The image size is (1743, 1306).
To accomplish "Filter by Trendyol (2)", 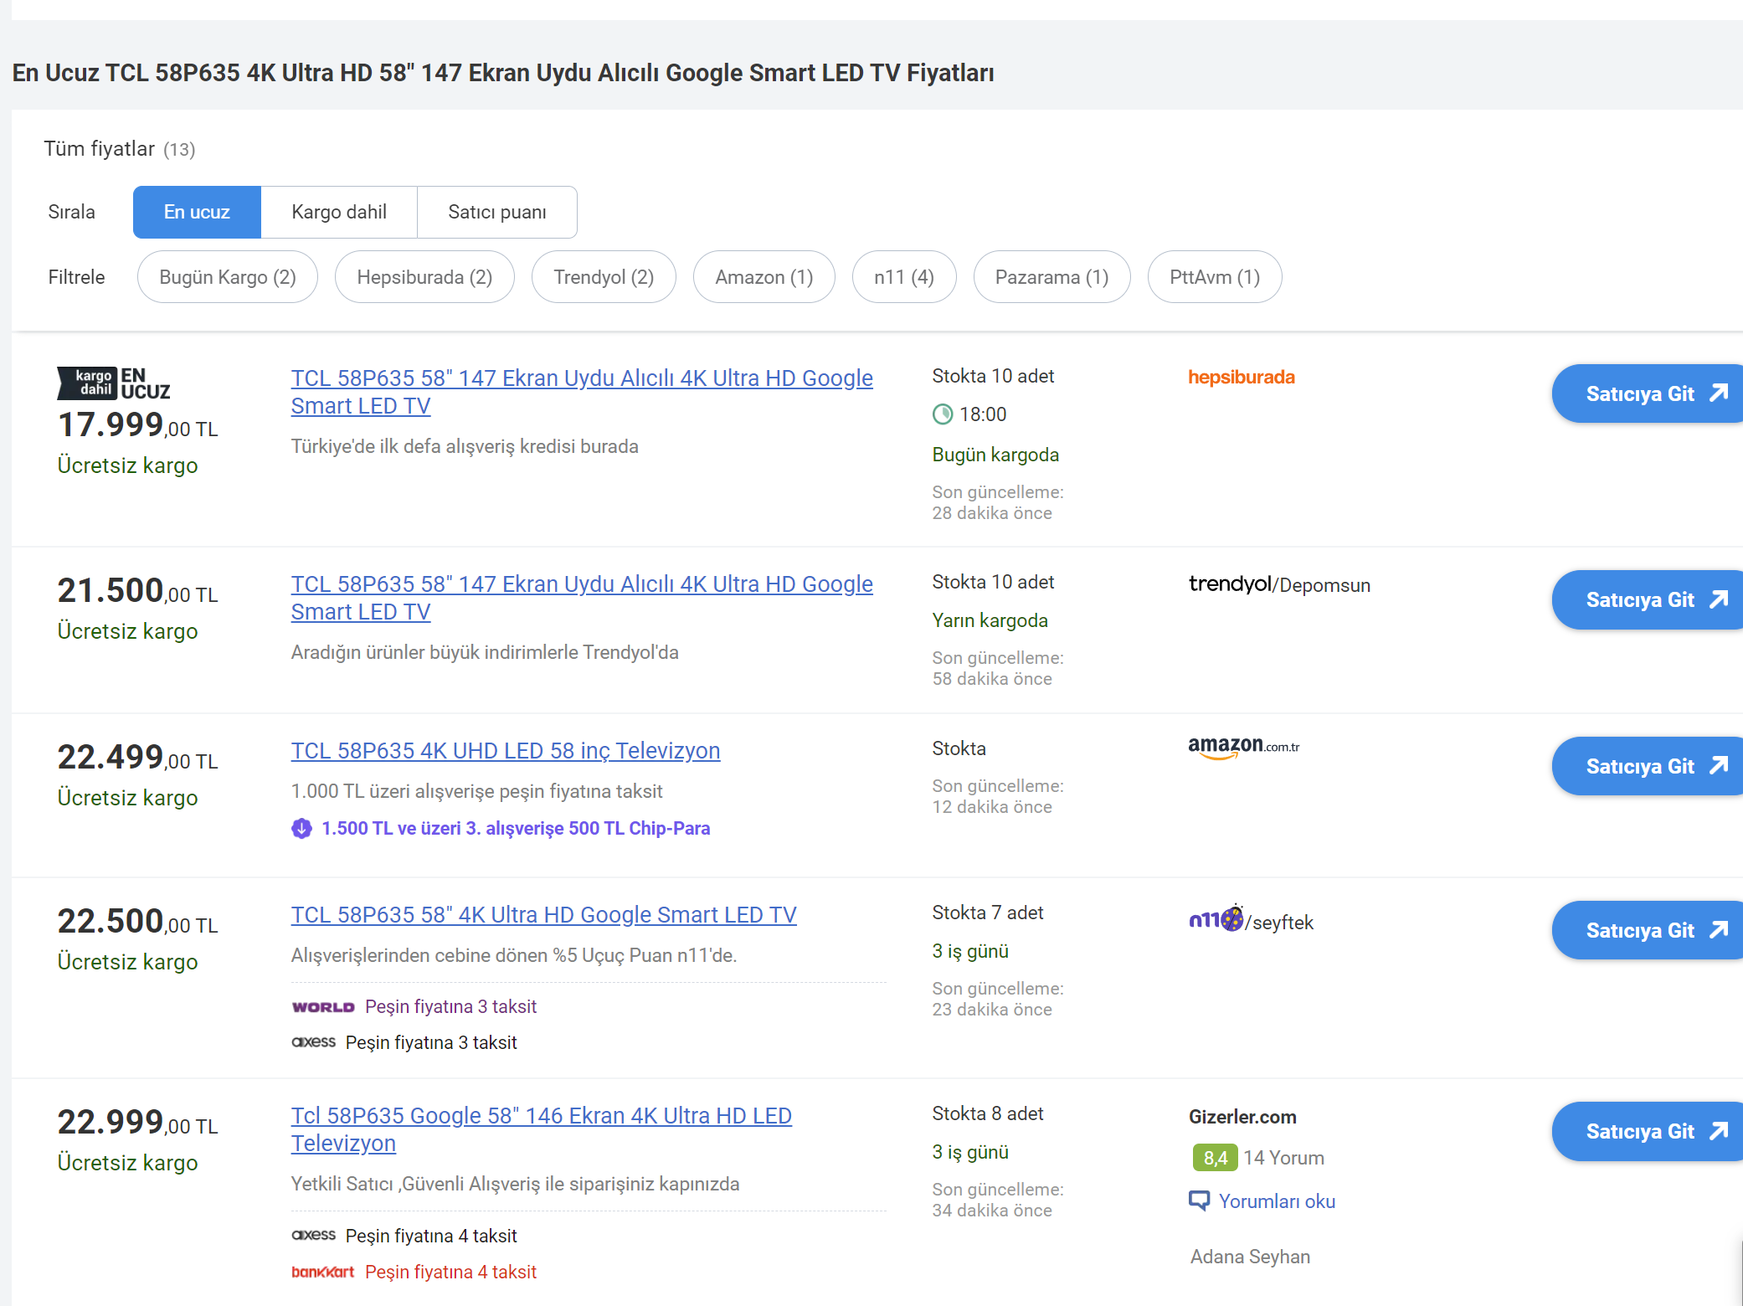I will [x=604, y=277].
